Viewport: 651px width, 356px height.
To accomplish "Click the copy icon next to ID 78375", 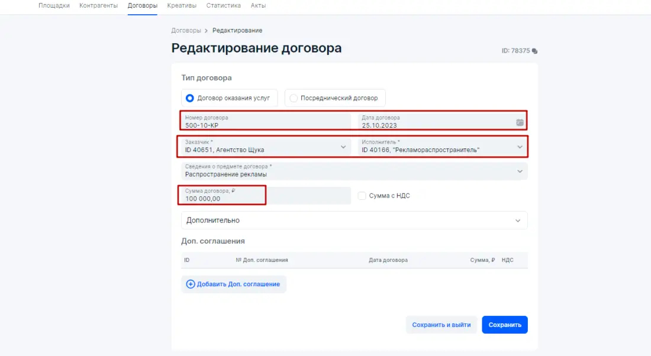I will click(535, 51).
